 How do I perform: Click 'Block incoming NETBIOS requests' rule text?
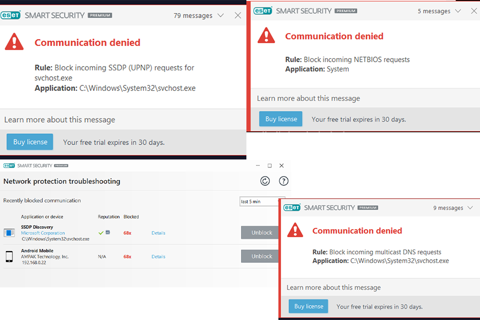pyautogui.click(x=356, y=59)
